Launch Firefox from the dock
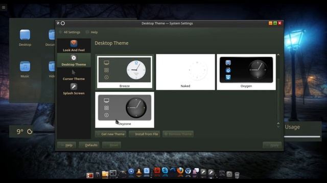 tap(180, 171)
